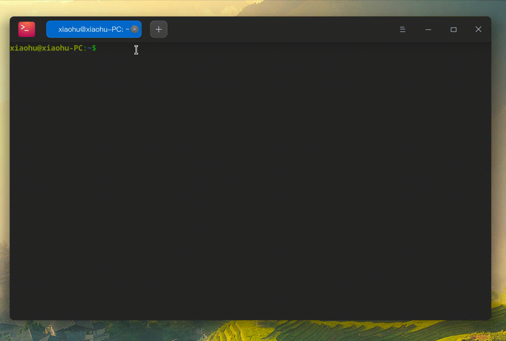This screenshot has height=341, width=506.
Task: Close the xiaohu@xiaohu-PC tab
Action: 134,29
